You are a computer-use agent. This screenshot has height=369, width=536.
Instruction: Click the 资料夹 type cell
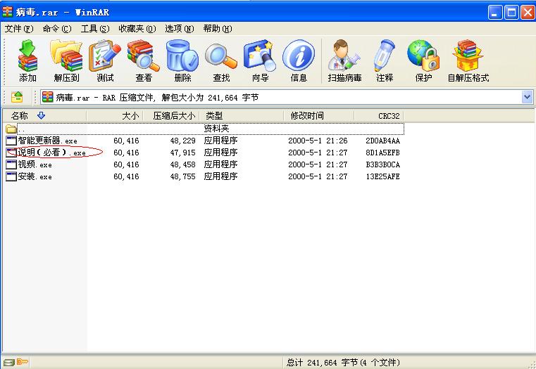(216, 129)
